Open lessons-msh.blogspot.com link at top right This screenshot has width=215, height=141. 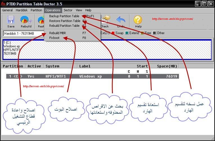click(x=173, y=19)
